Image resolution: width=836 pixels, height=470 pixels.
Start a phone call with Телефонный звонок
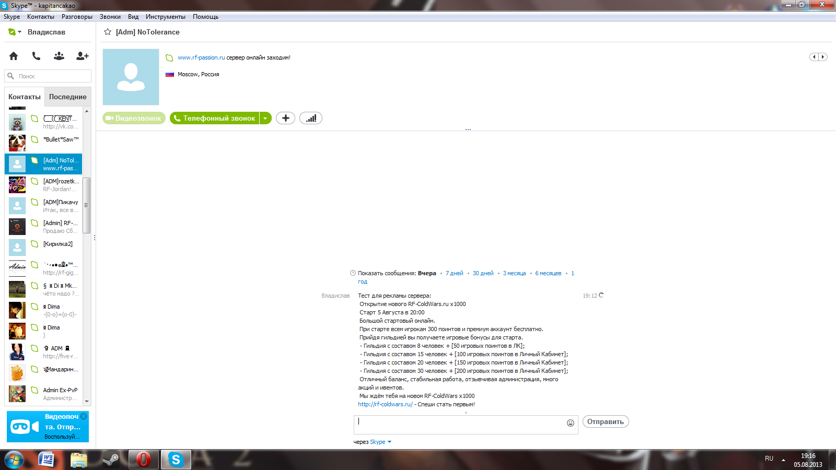tap(215, 119)
